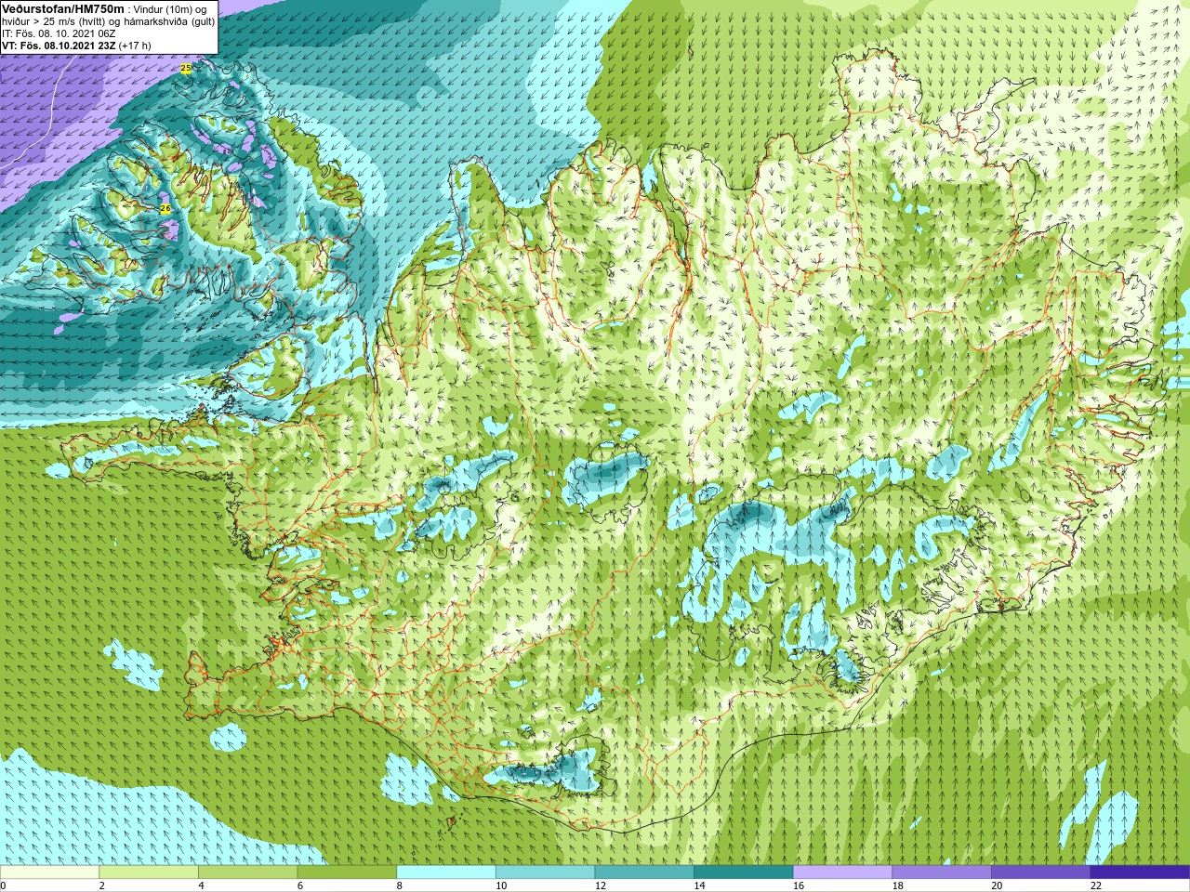Select the 'Vindur (10m) og' label
Screen dimensions: 1190x892
(x=170, y=9)
